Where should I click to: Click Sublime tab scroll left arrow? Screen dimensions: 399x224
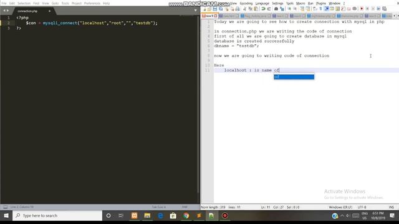click(4, 11)
